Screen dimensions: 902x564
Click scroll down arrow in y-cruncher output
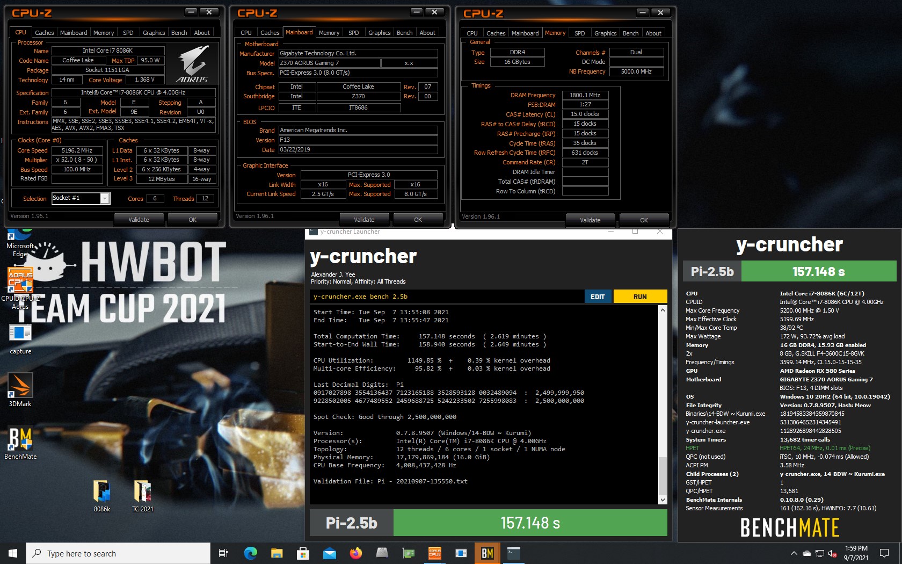(x=663, y=500)
